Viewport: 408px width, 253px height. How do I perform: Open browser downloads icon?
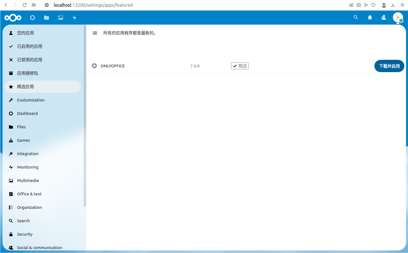click(x=393, y=5)
